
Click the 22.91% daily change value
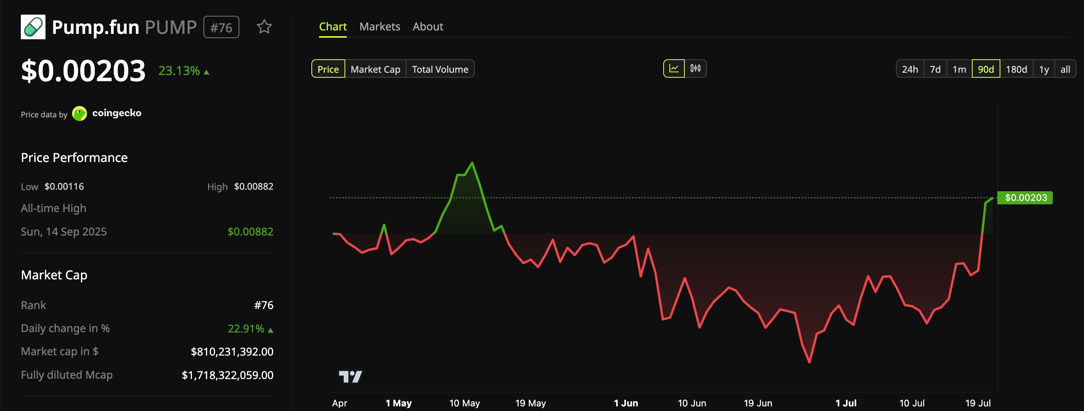[250, 328]
